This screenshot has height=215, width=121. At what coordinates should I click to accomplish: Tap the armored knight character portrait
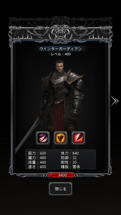pyautogui.click(x=62, y=96)
